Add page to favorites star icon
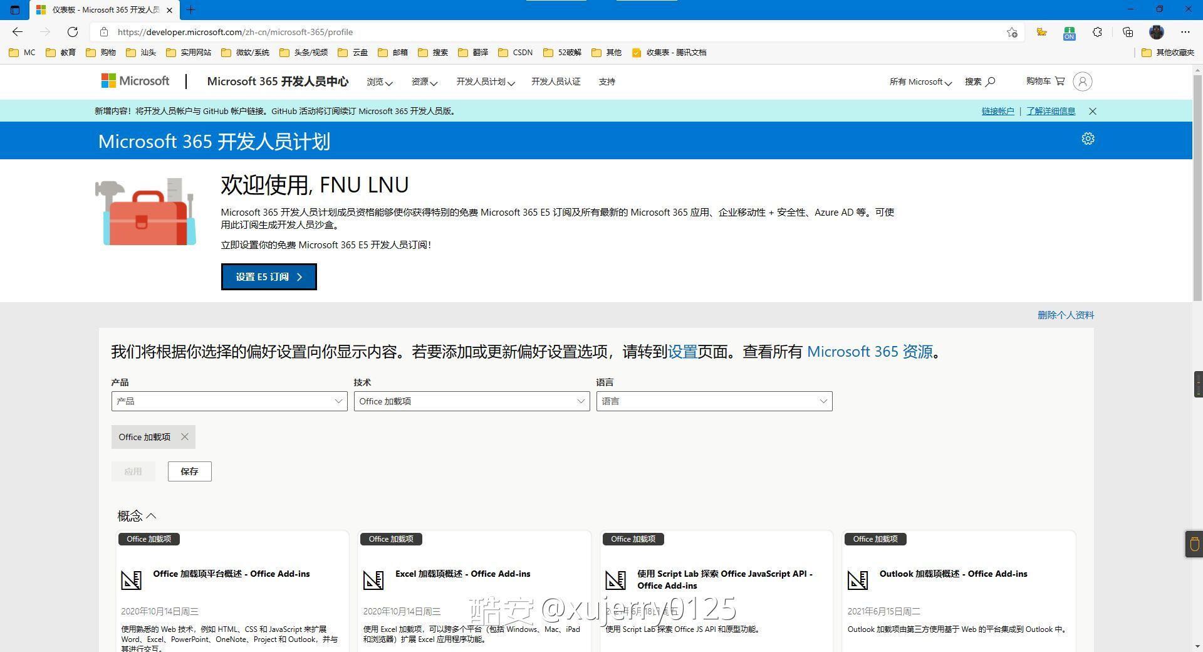This screenshot has width=1203, height=652. 1012,32
